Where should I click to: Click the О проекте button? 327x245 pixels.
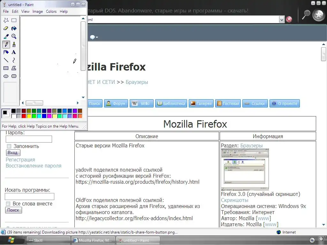(x=285, y=103)
